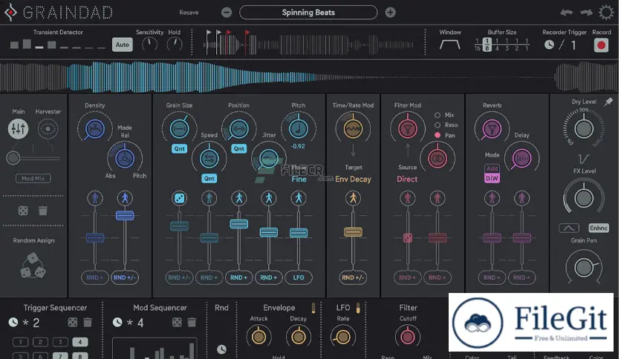
Task: Toggle Qnt under Speed knob
Action: [x=209, y=178]
